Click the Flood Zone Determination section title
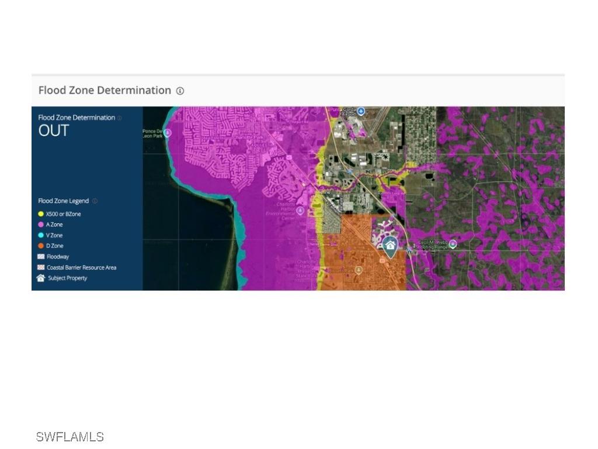Screen dimensions: 598x449 point(105,90)
